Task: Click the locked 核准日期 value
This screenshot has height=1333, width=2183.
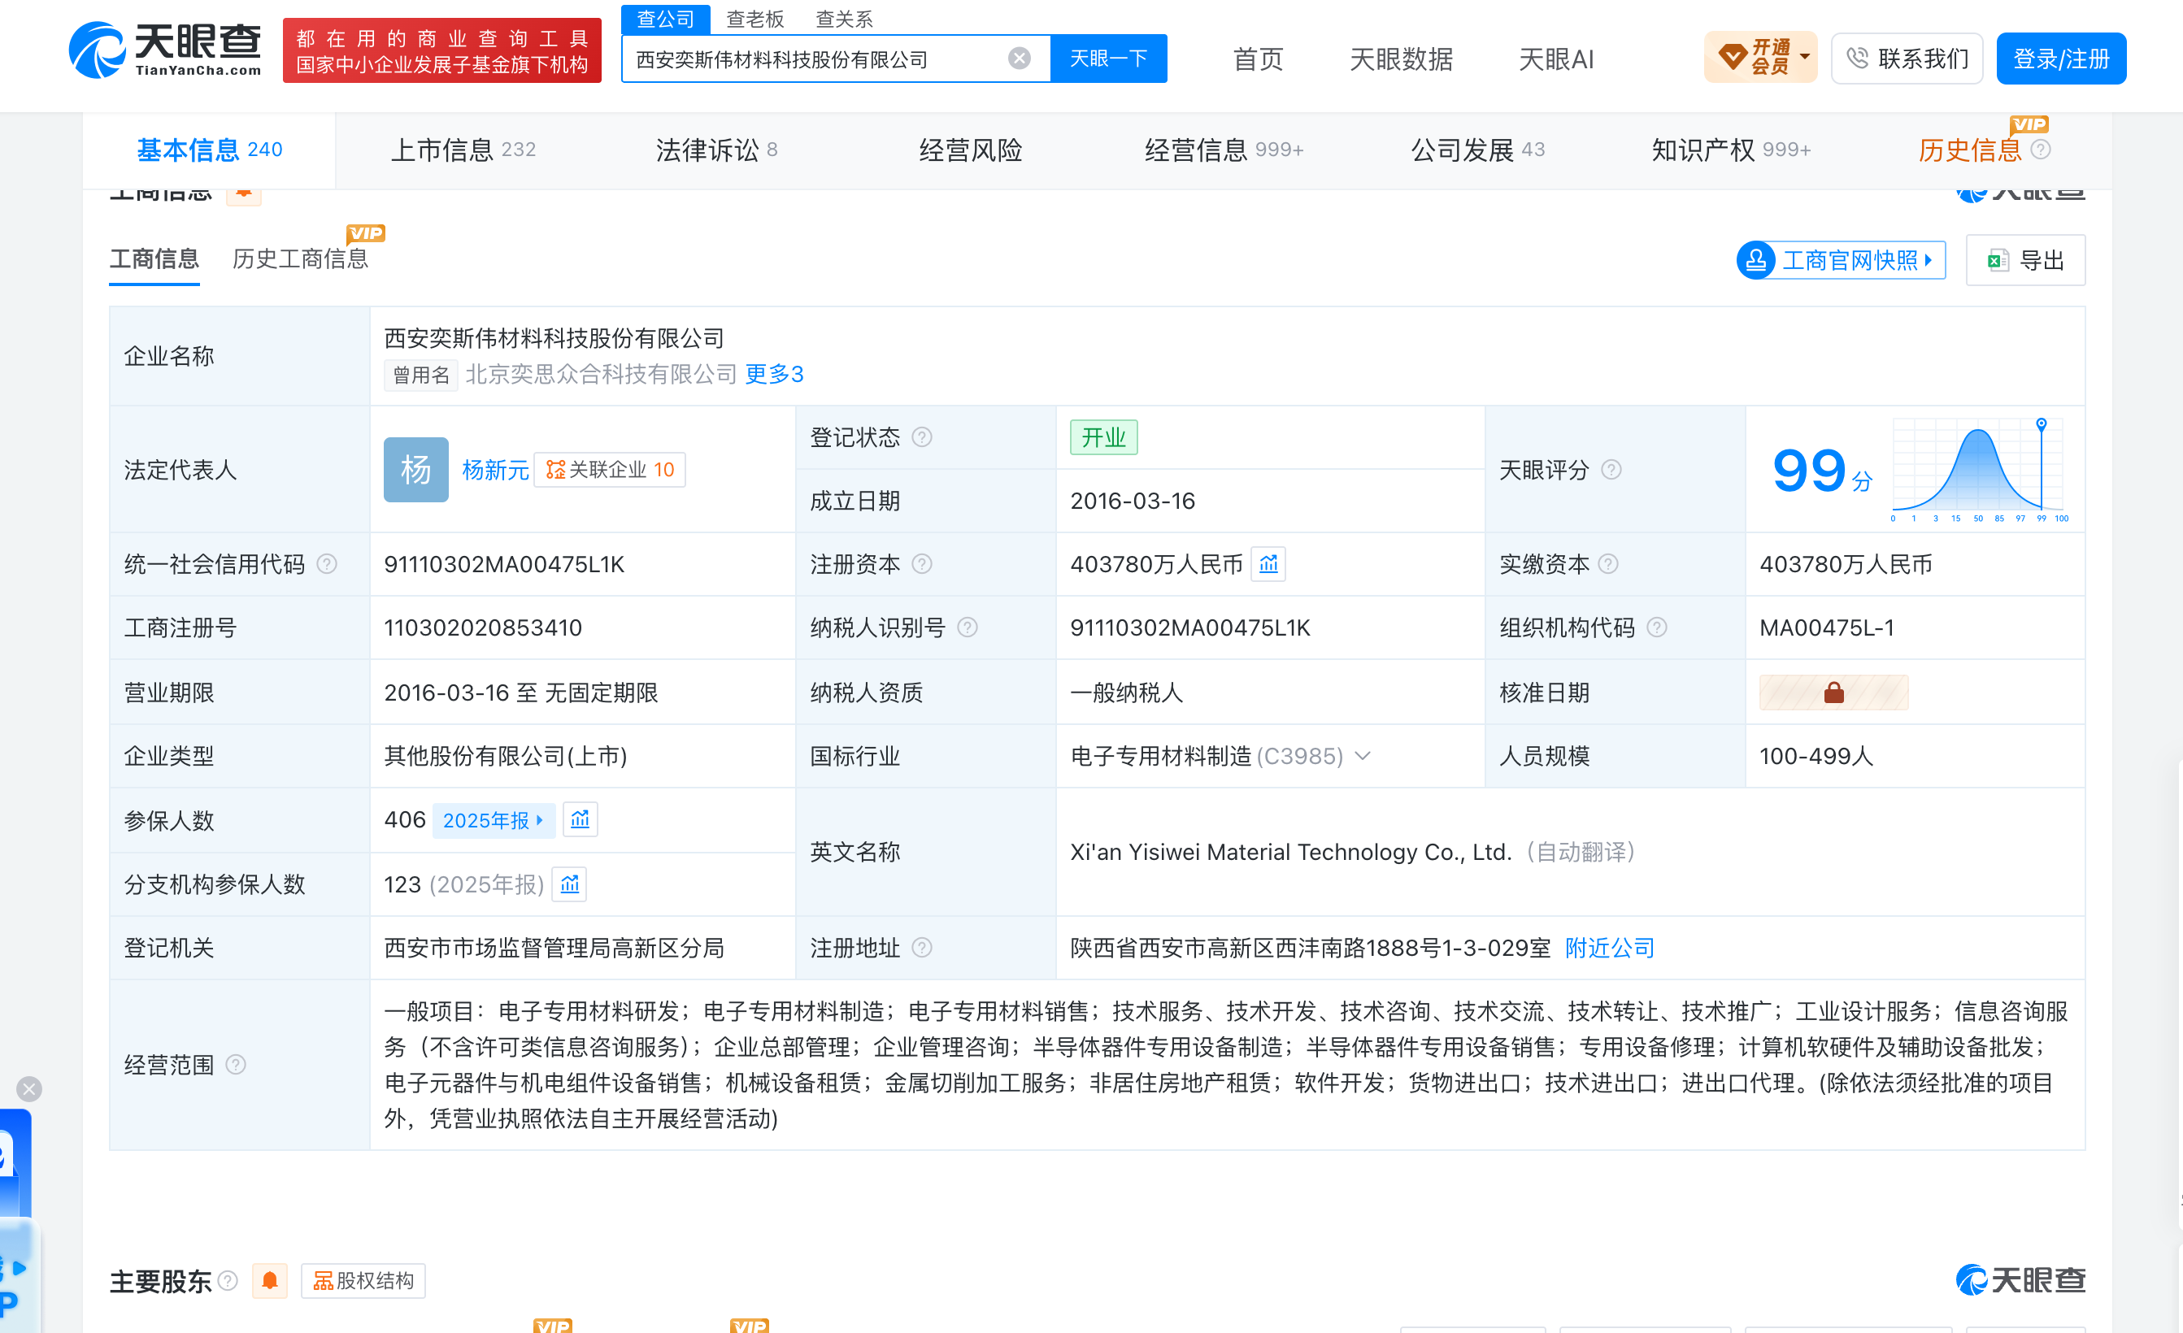Action: (x=1833, y=693)
